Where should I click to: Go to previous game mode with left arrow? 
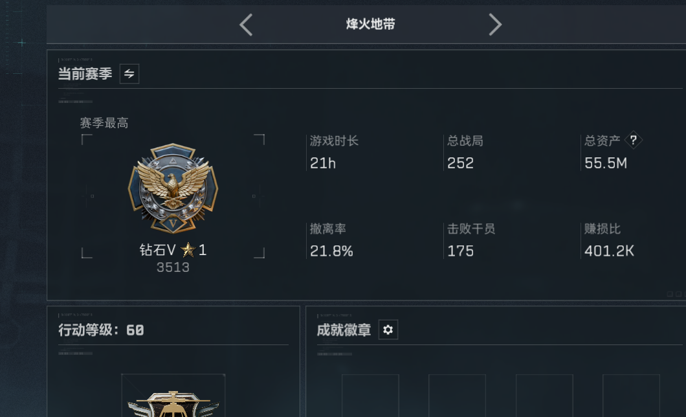coord(246,25)
